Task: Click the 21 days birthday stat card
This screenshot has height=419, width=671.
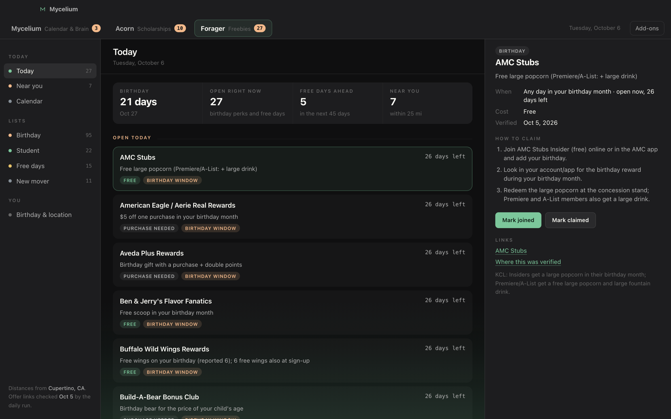Action: click(158, 103)
